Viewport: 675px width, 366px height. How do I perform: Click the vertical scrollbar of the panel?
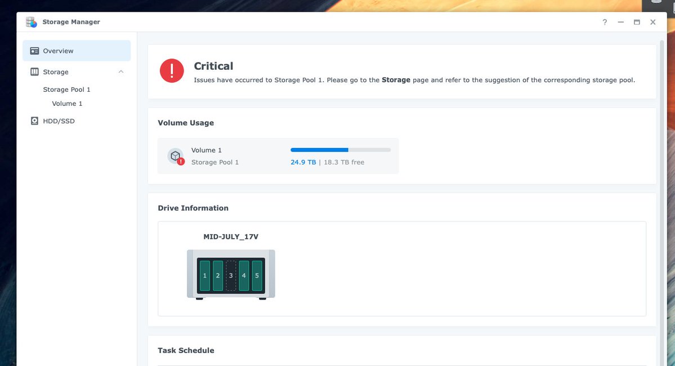[x=662, y=202]
